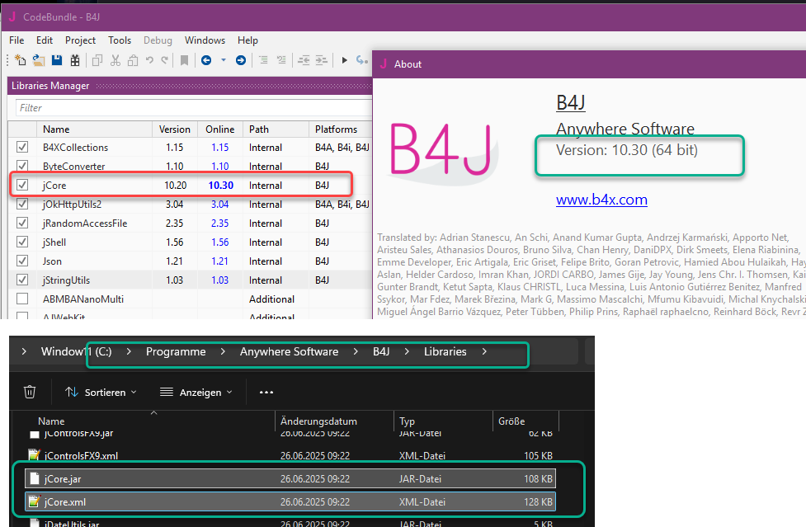Viewport: 806px width, 527px height.
Task: Click the Increase Indent toolbar icon
Action: (321, 60)
